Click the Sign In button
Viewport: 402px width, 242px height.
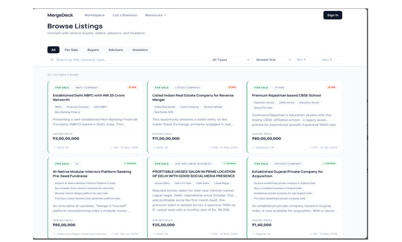(x=332, y=15)
